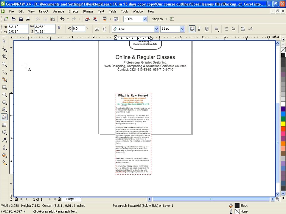Click the vertical scrollbar down arrow
Screen dimensions: 286x214
point(277,194)
